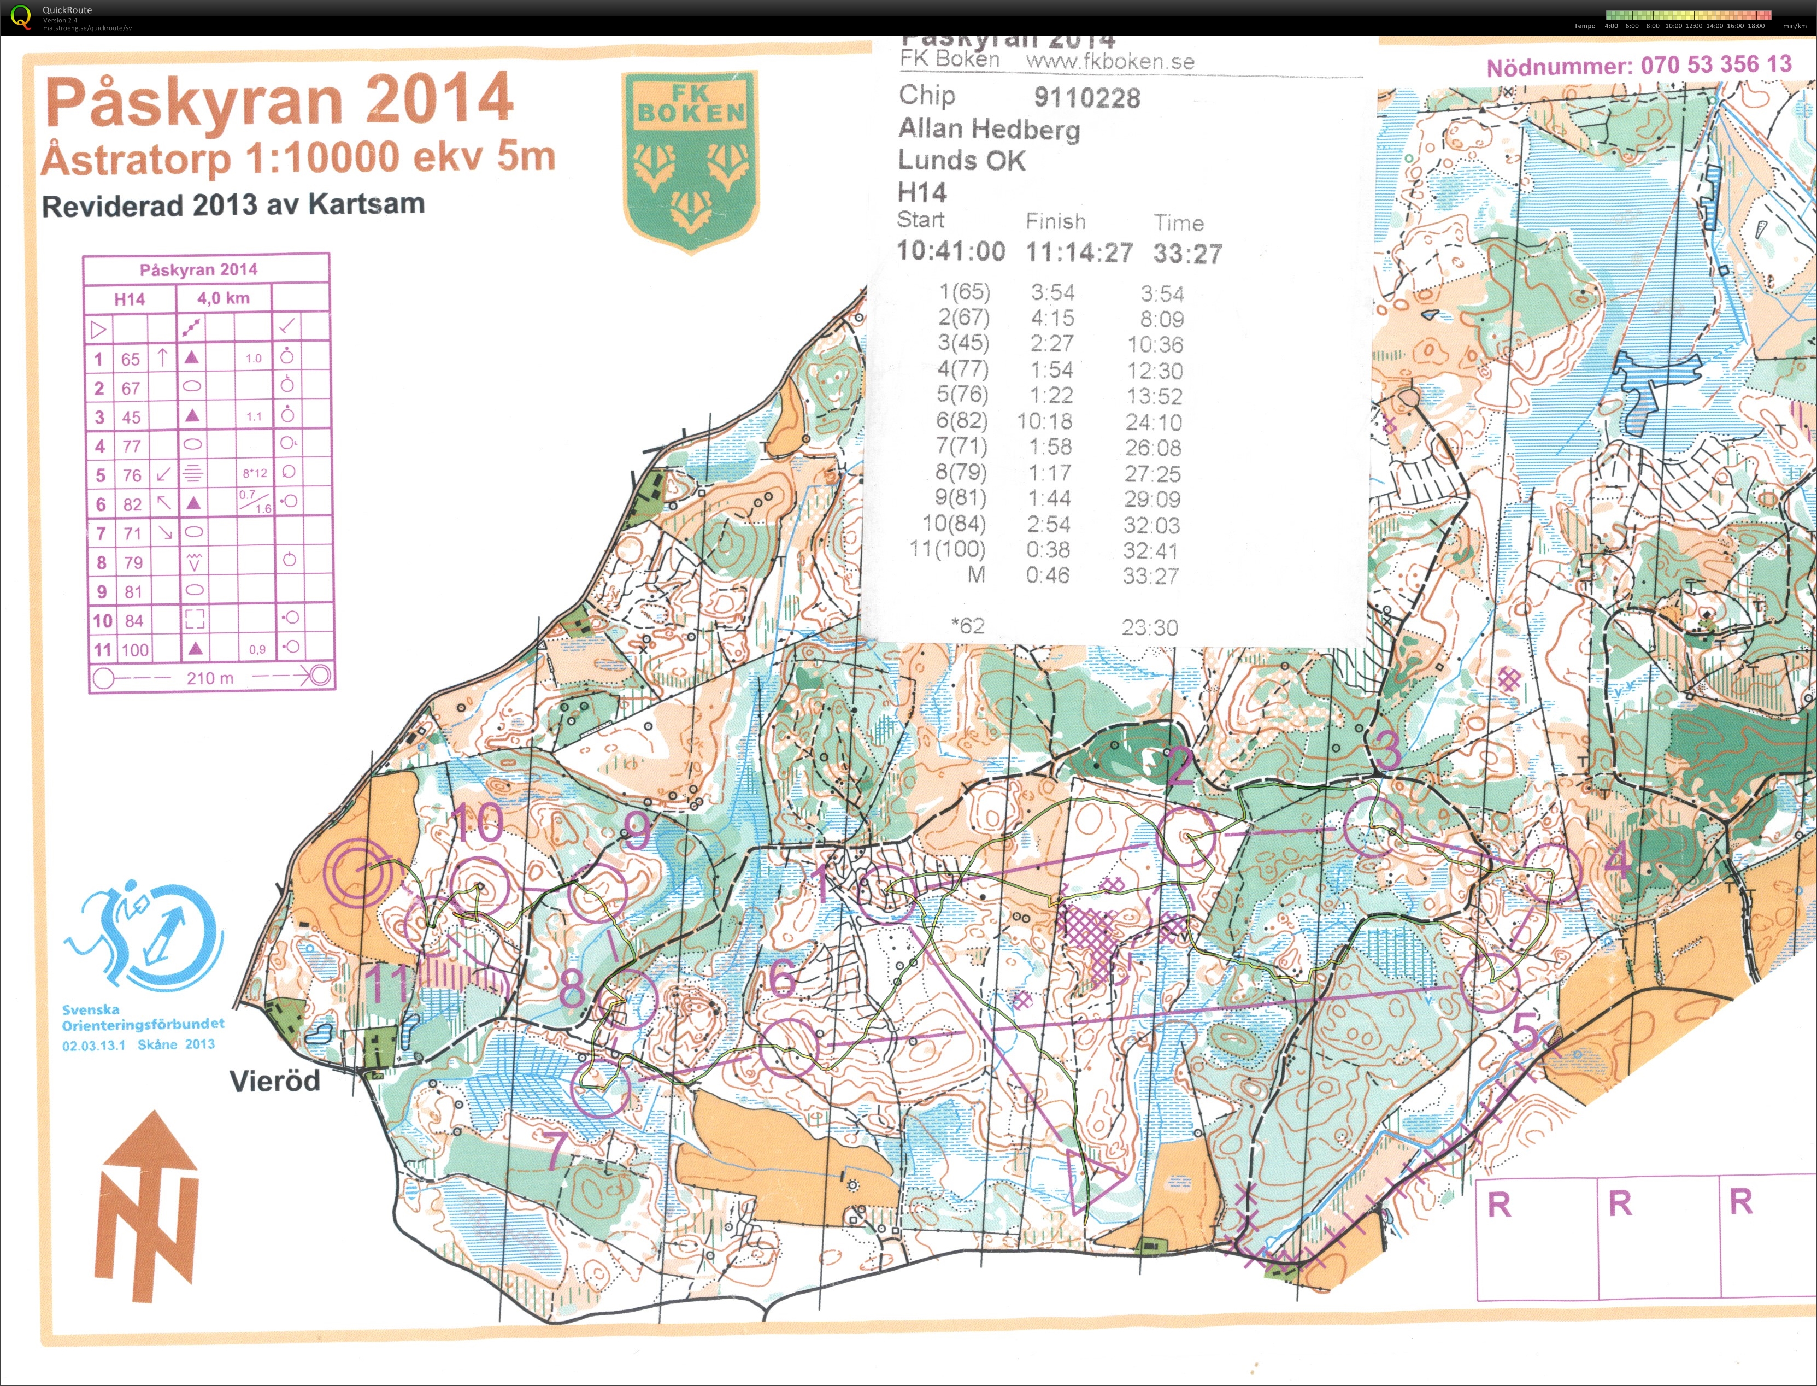The image size is (1817, 1386).
Task: Click the total time 33:27 under Time
Action: coord(1187,253)
